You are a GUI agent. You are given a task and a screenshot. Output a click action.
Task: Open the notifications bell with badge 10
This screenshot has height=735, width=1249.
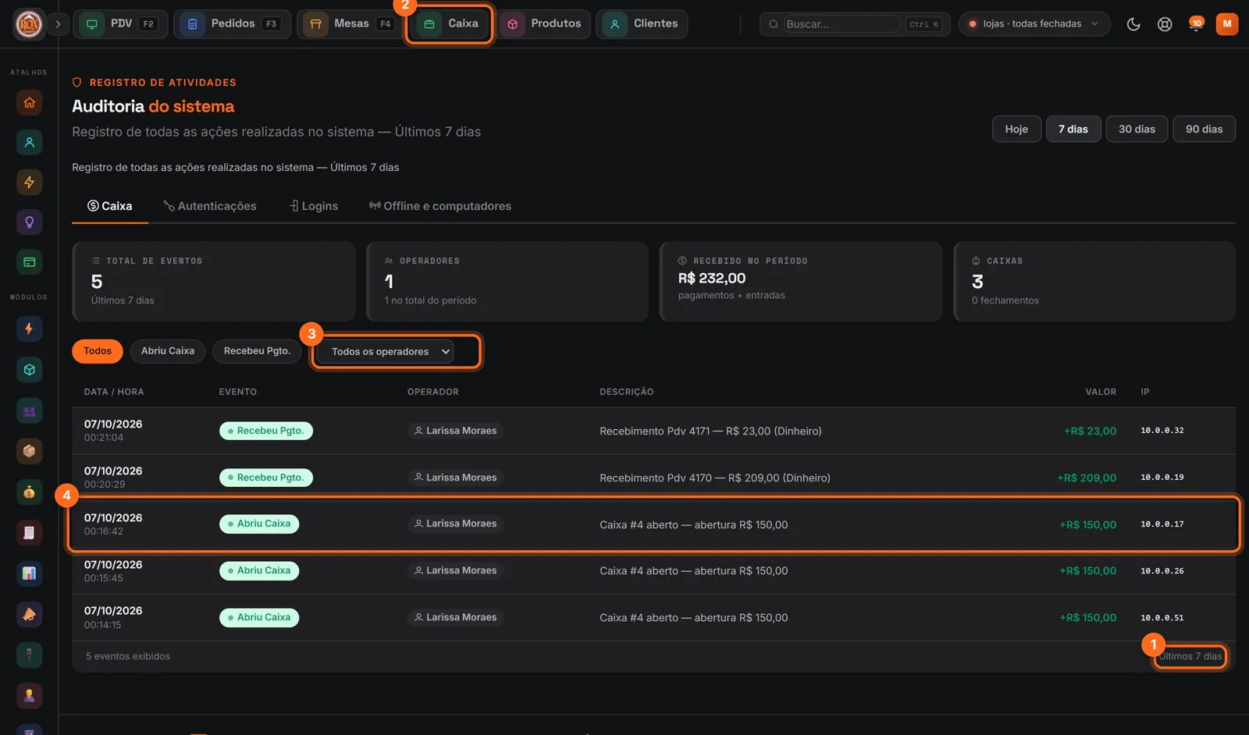coord(1195,24)
